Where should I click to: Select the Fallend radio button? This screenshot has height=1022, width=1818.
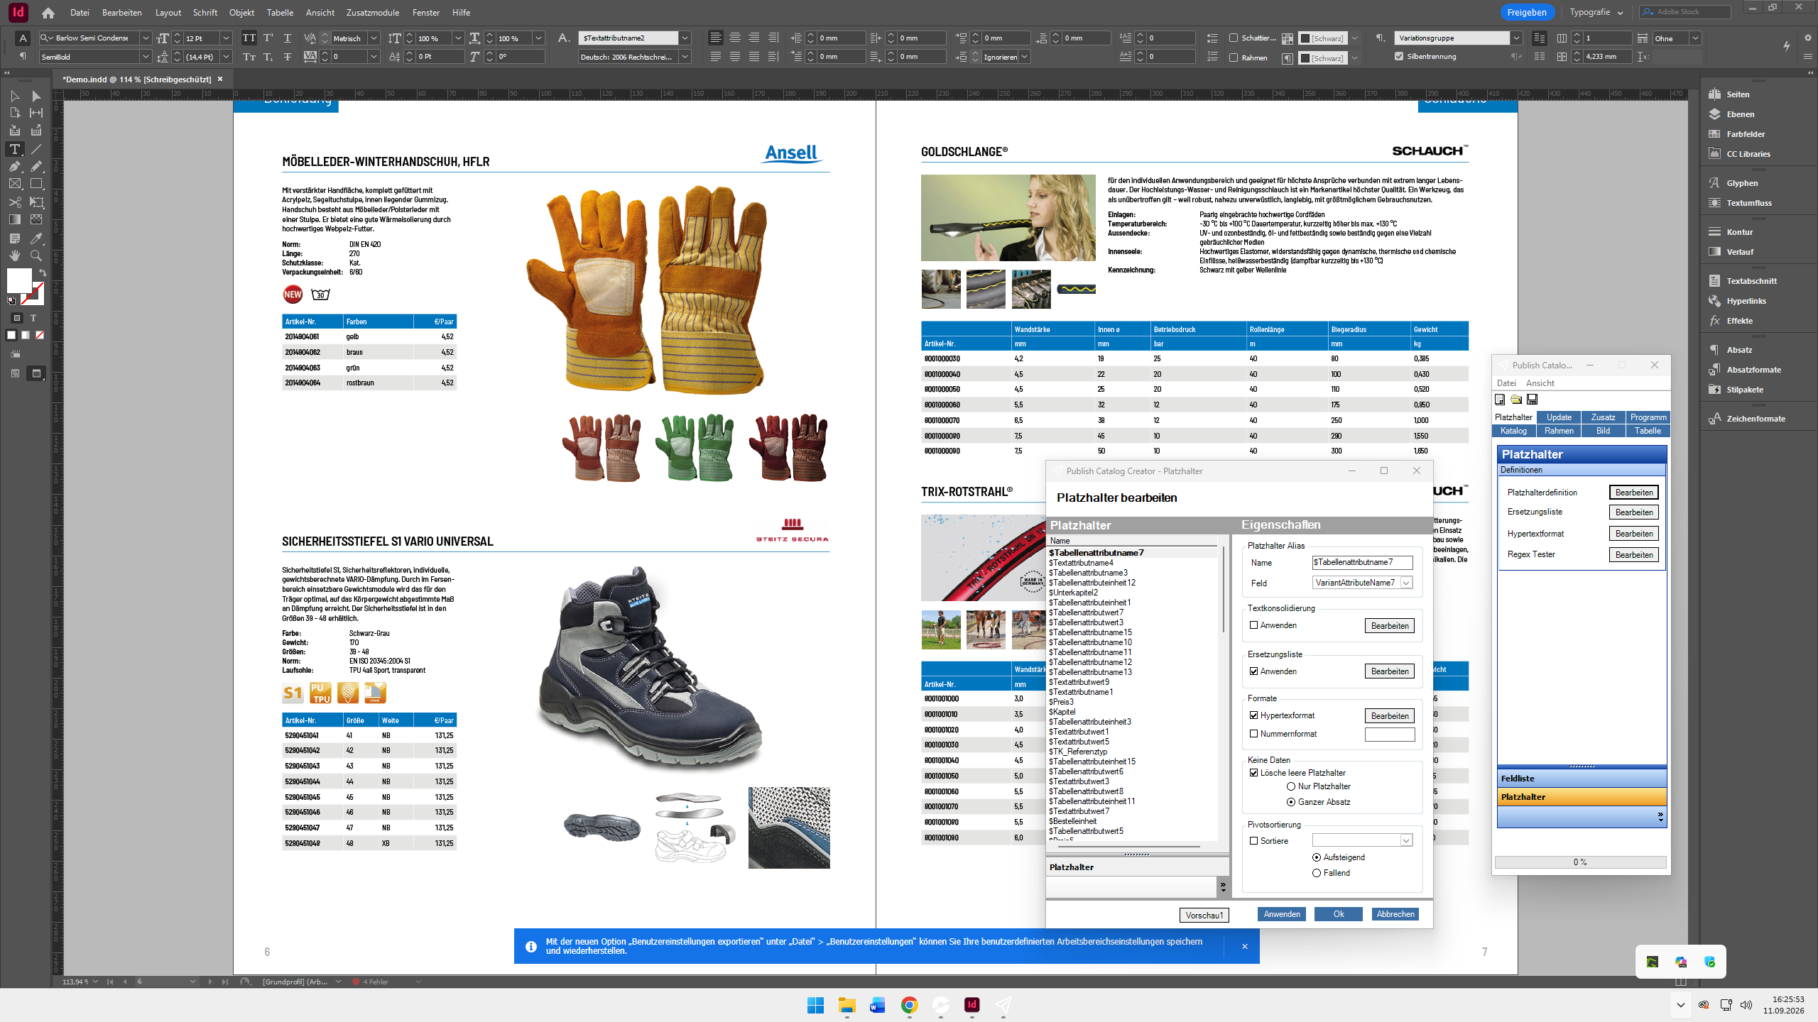[x=1317, y=873]
